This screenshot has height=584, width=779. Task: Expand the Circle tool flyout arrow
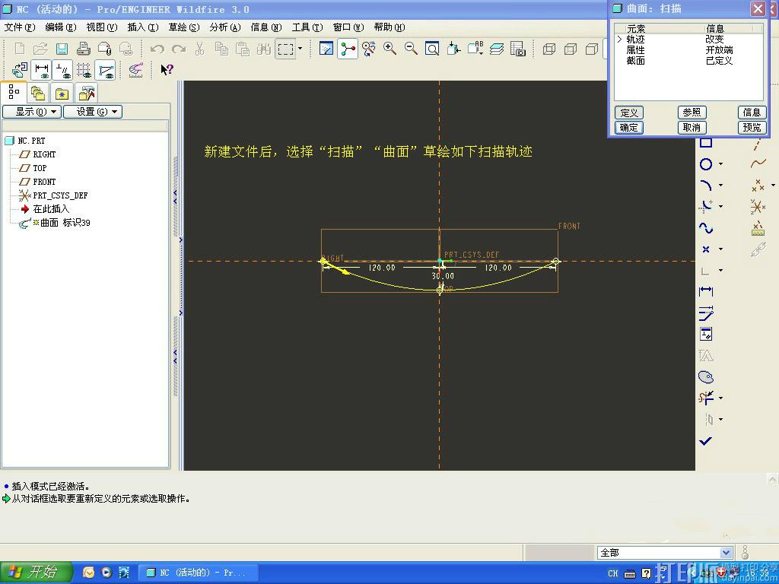pos(721,164)
